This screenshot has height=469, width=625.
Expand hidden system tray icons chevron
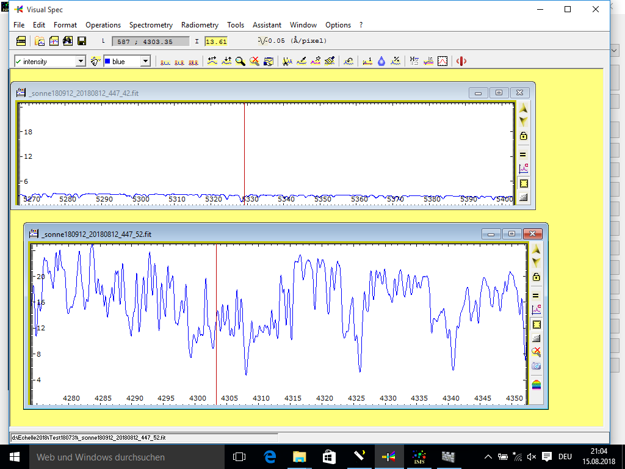click(488, 457)
